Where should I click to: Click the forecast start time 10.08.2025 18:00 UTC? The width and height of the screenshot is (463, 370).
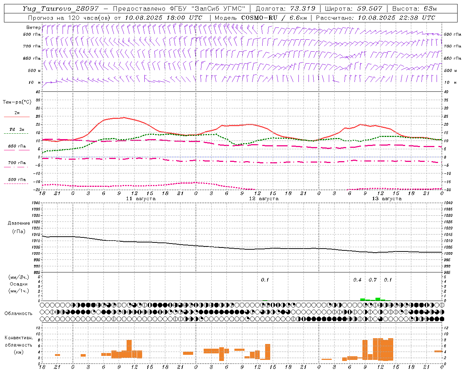click(x=163, y=18)
